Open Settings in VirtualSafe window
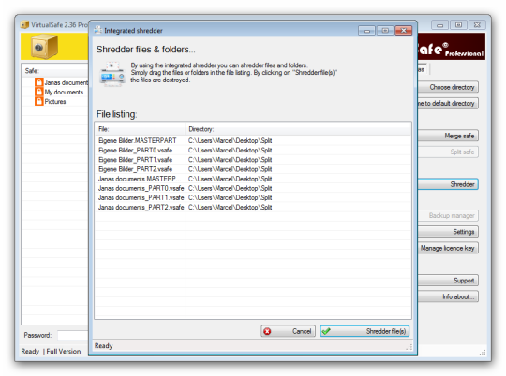Image resolution: width=506 pixels, height=376 pixels. pyautogui.click(x=448, y=232)
